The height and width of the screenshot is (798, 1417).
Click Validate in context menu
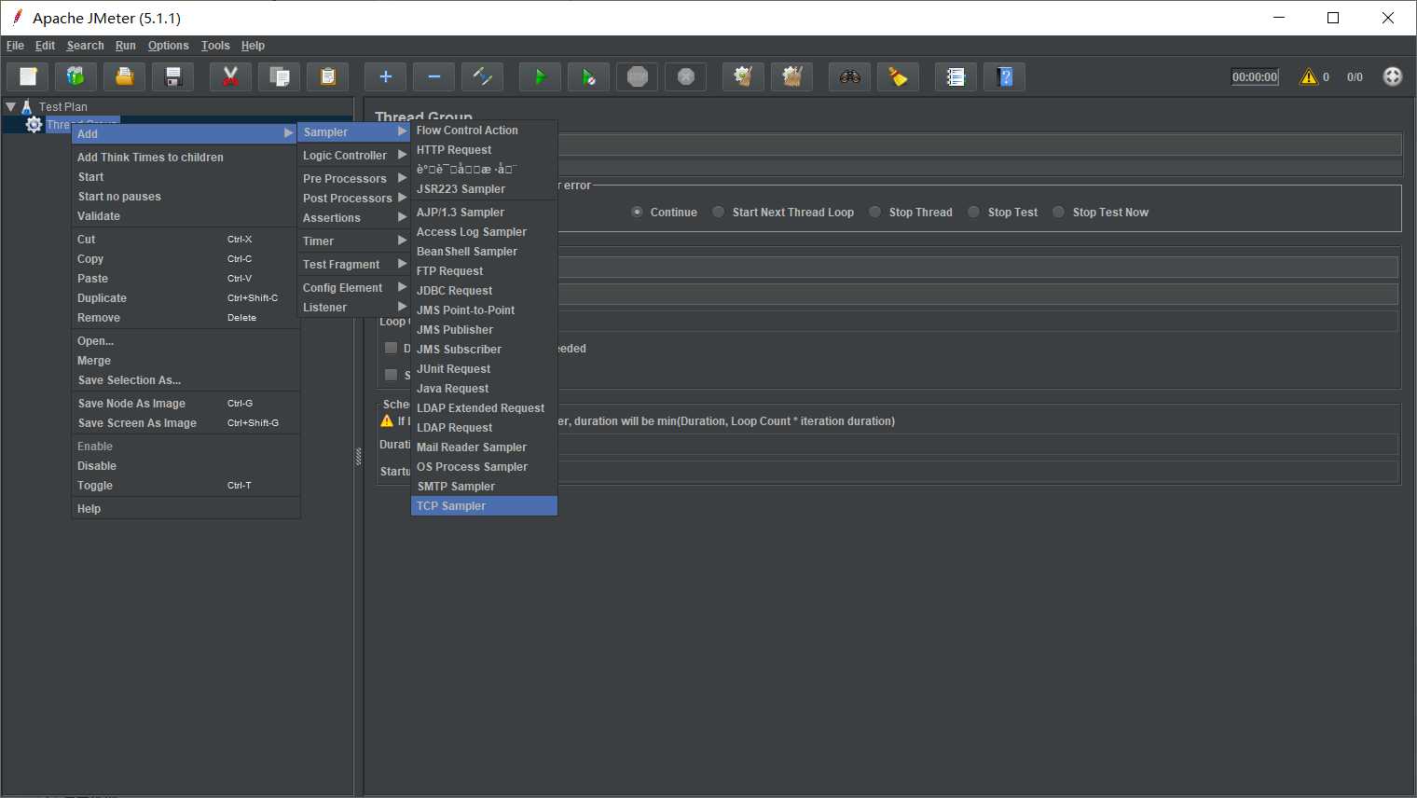[186, 216]
